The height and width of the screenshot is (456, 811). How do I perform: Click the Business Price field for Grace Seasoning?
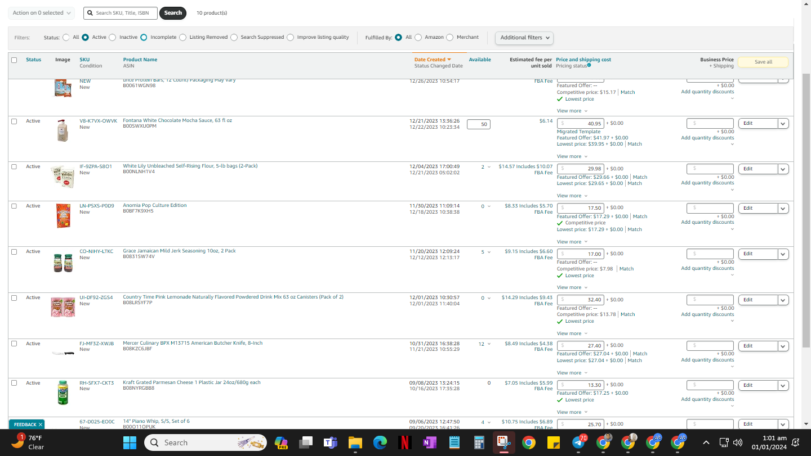(710, 254)
